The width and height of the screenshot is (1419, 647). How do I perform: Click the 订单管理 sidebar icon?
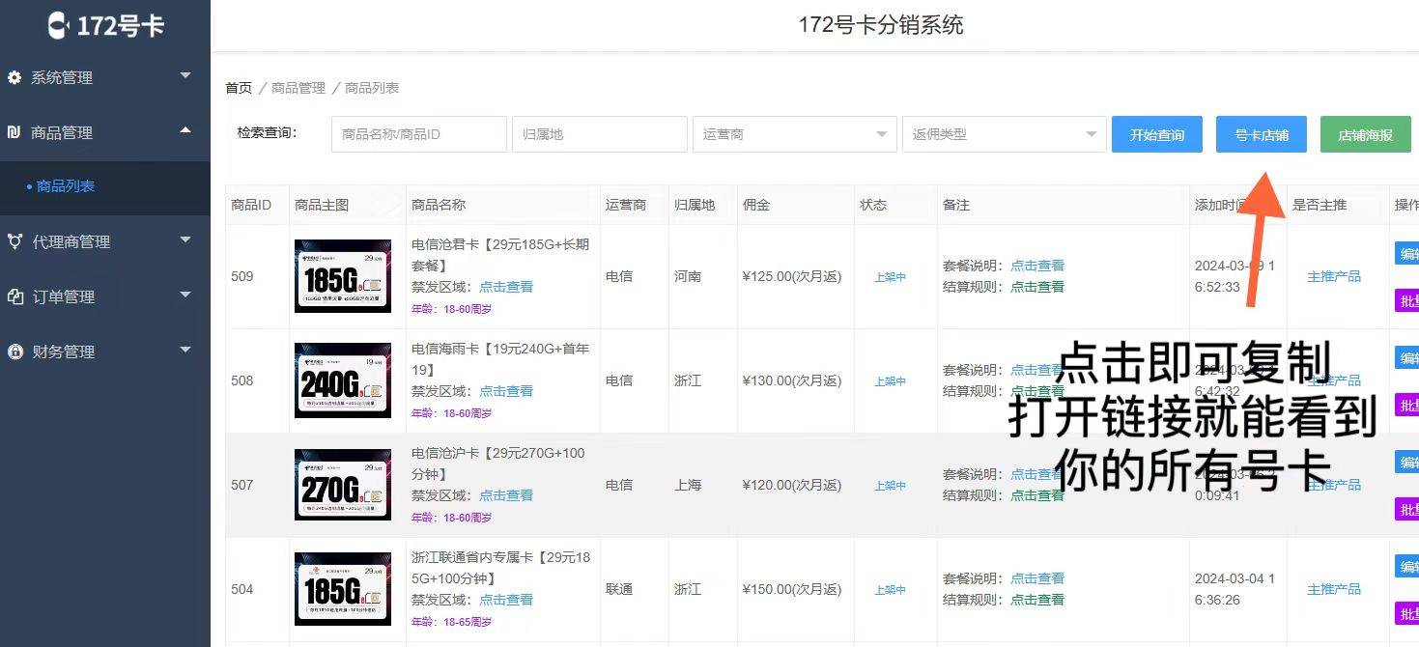coord(14,296)
